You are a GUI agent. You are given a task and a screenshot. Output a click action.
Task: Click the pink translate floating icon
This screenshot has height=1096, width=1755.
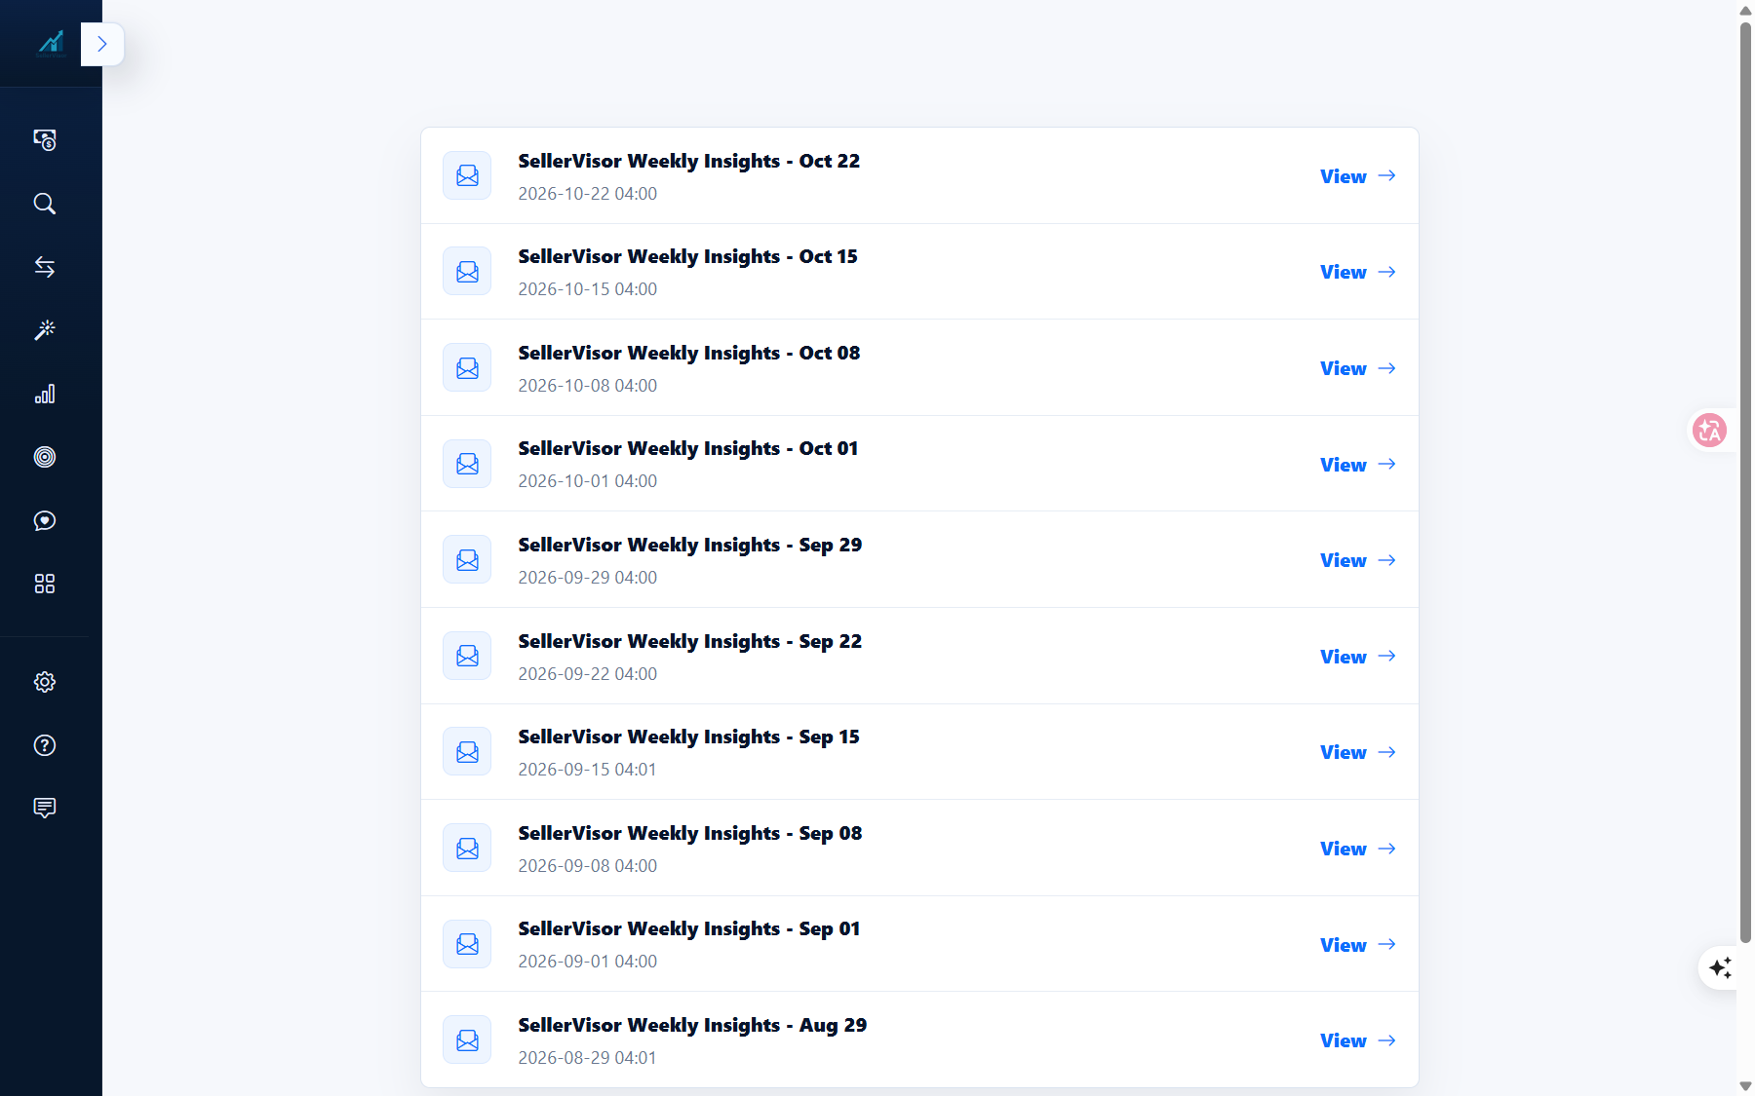coord(1709,430)
